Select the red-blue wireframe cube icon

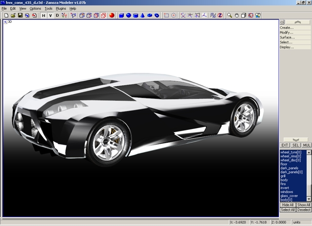pos(97,15)
